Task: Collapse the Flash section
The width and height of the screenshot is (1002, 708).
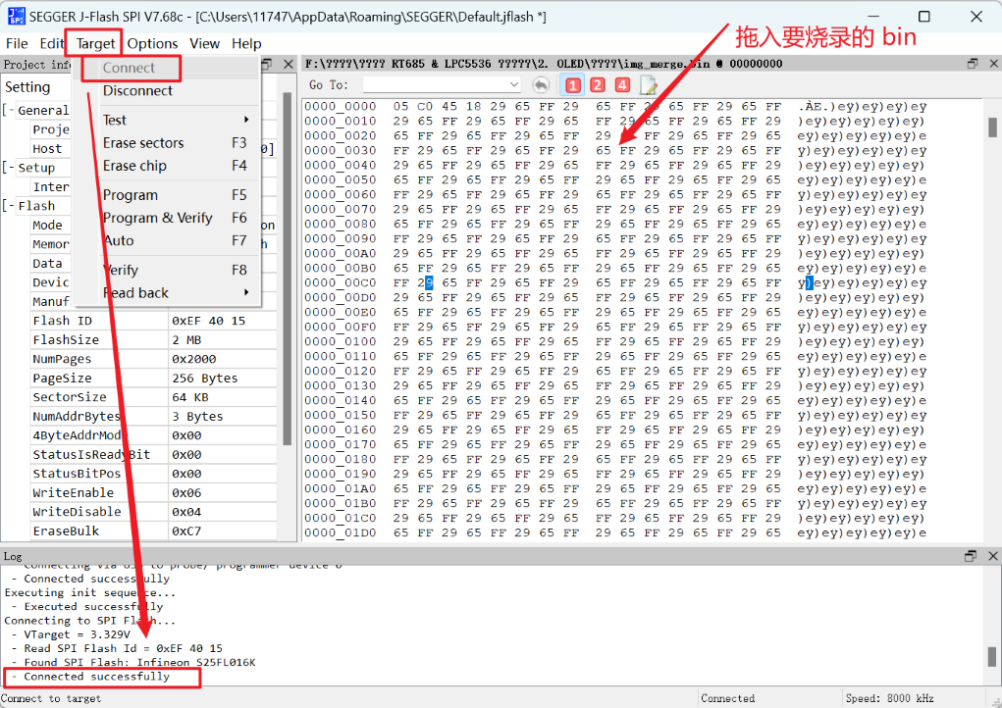Action: [10, 205]
